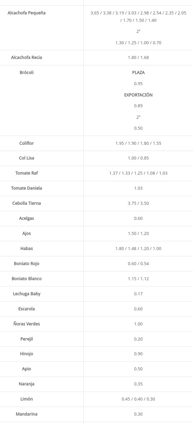The height and width of the screenshot is (424, 193).
Task: Select the Boniato Rojo product name
Action: (26, 263)
